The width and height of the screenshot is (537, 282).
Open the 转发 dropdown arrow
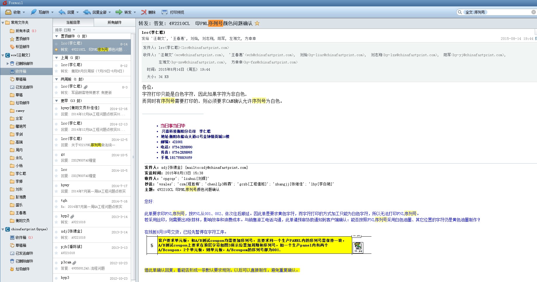135,12
